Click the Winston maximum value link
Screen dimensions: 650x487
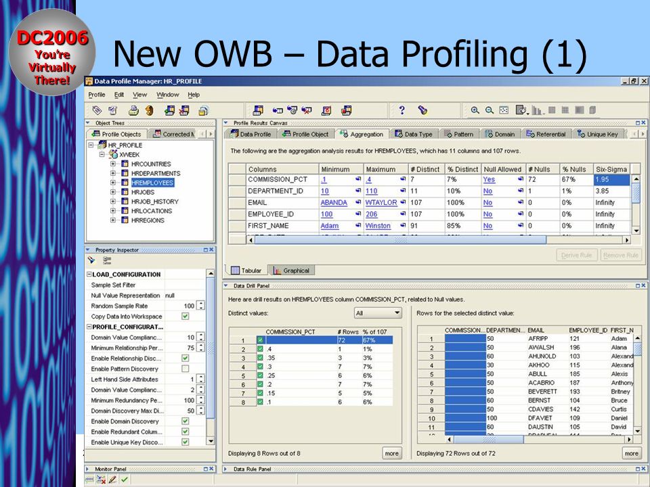[378, 226]
